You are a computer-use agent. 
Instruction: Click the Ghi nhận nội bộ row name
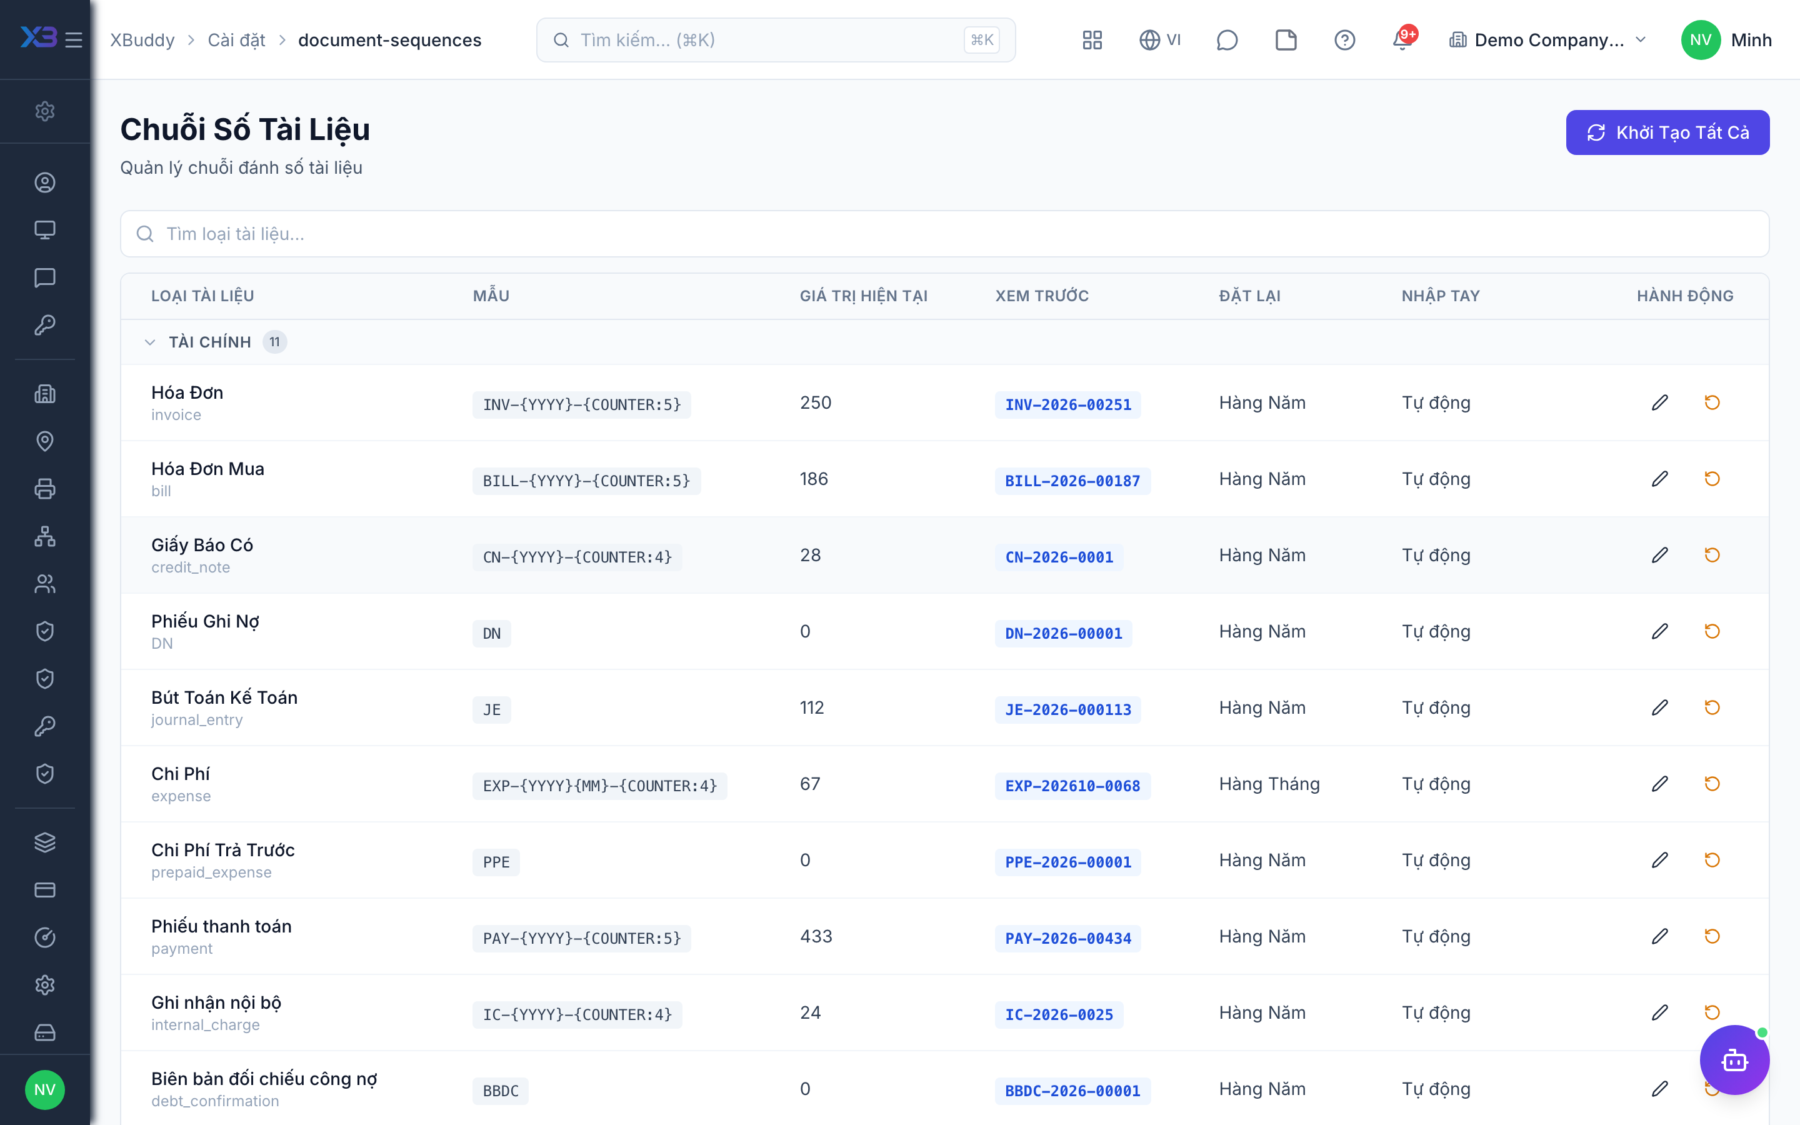pos(216,1002)
